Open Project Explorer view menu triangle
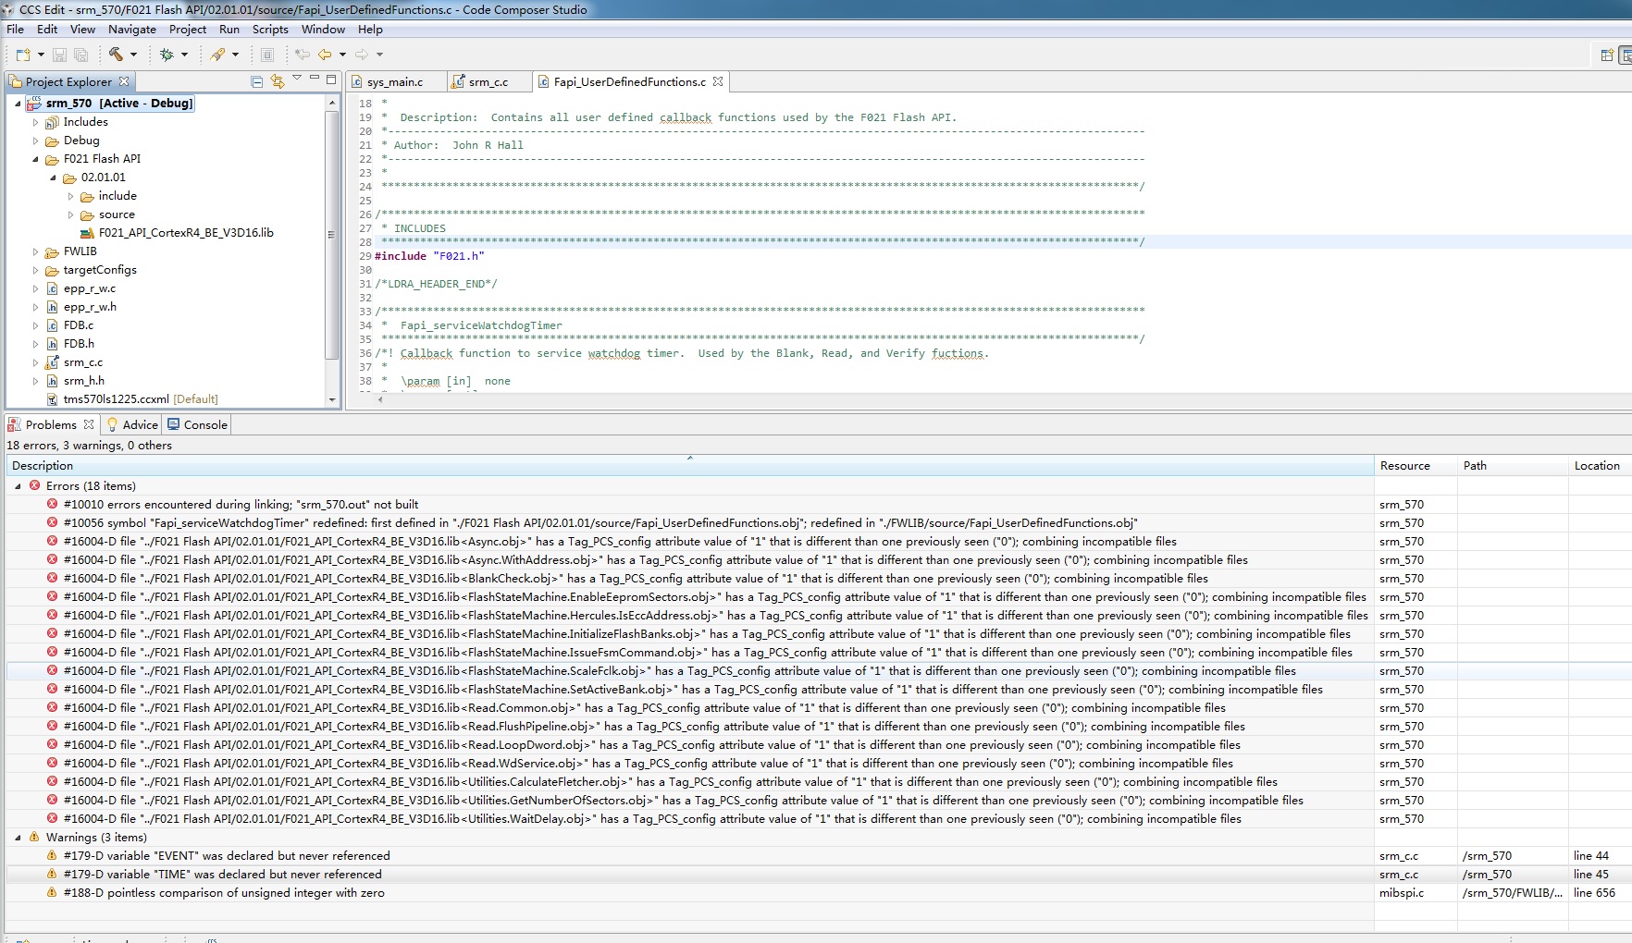The height and width of the screenshot is (943, 1632). pos(297,79)
